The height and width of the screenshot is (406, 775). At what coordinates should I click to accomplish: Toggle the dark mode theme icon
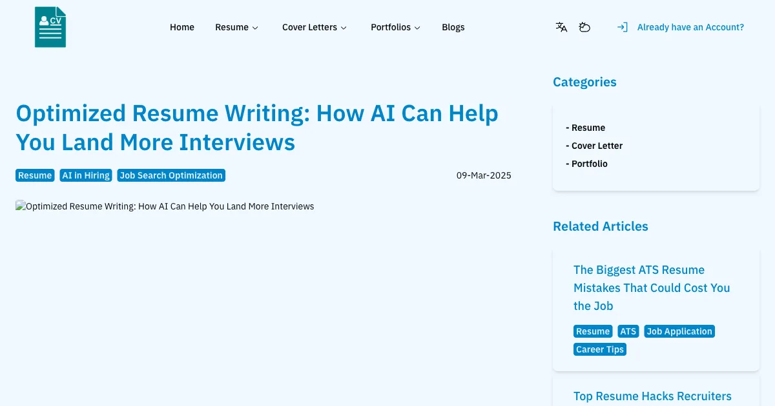pyautogui.click(x=584, y=27)
